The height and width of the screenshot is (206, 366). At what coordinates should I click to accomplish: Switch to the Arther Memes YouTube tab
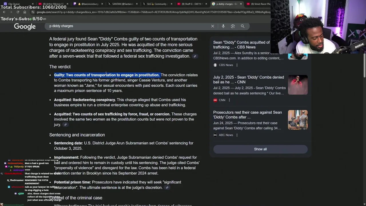53,4
